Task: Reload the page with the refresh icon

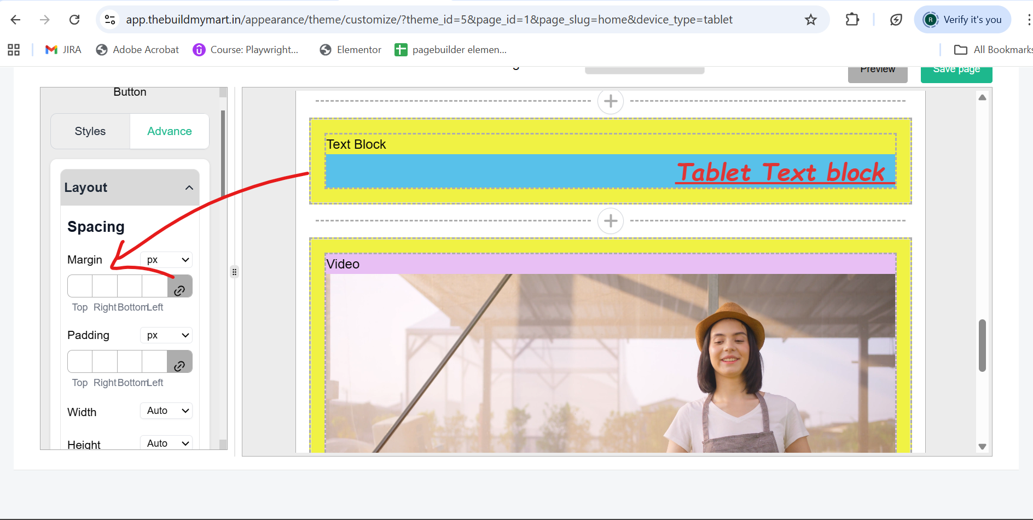Action: click(74, 20)
